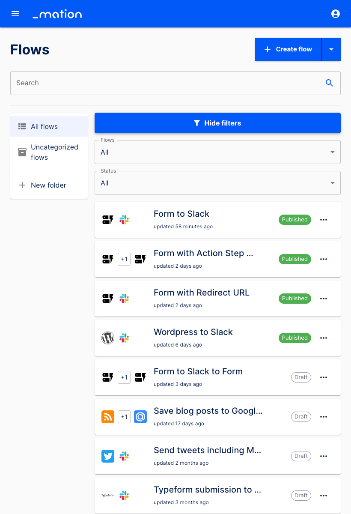Click the plus icon next to New folder
The image size is (351, 514).
click(22, 185)
